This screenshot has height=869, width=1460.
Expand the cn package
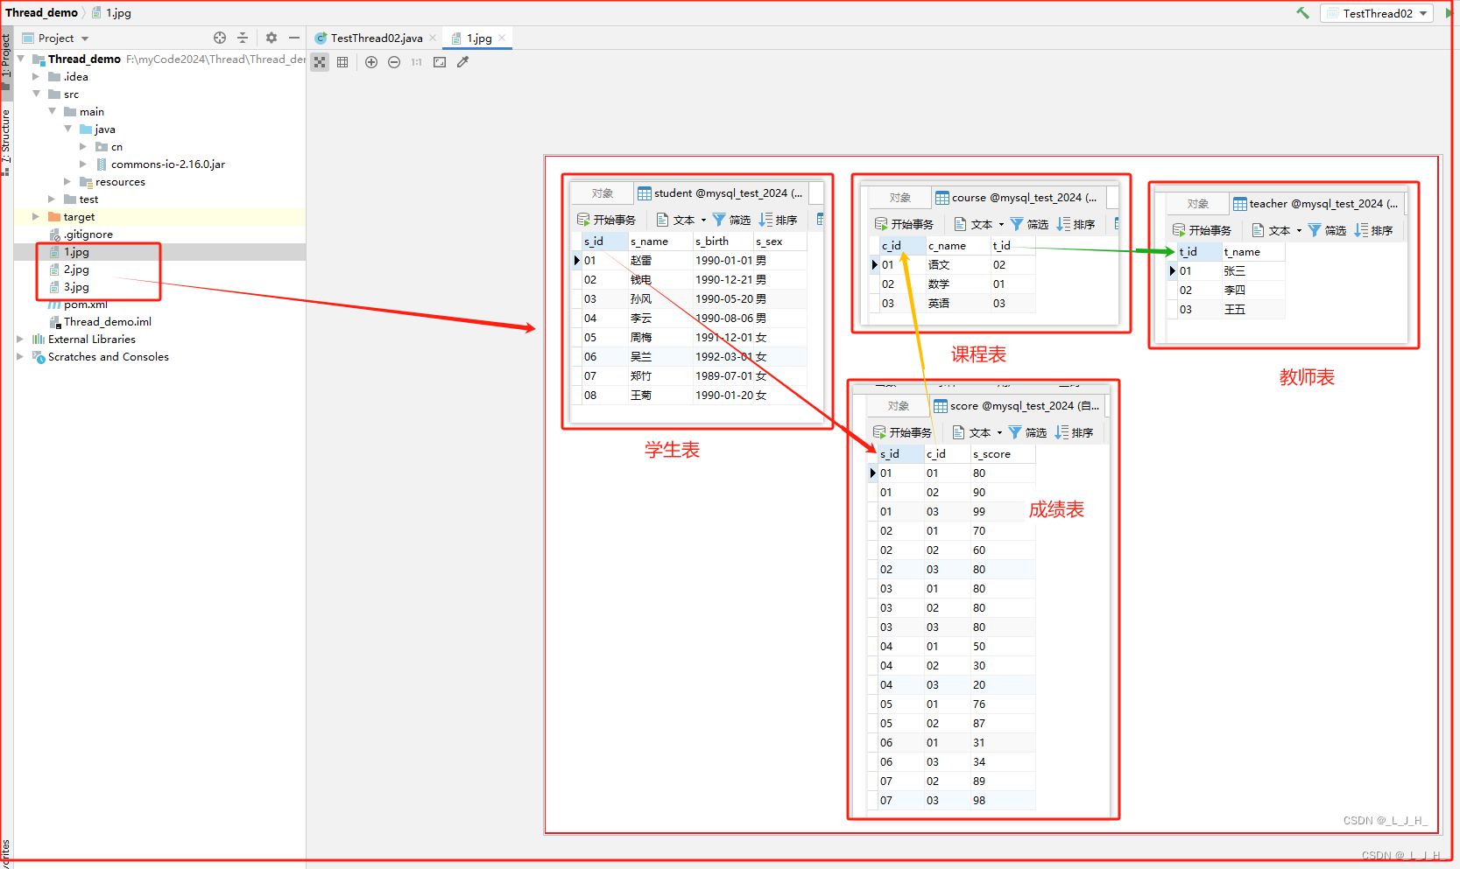tap(83, 146)
